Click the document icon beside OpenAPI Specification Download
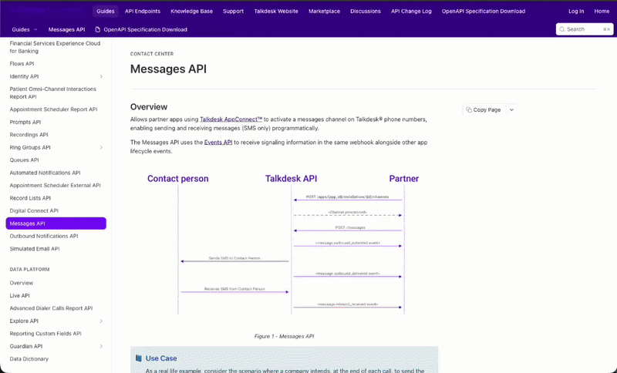 click(98, 29)
